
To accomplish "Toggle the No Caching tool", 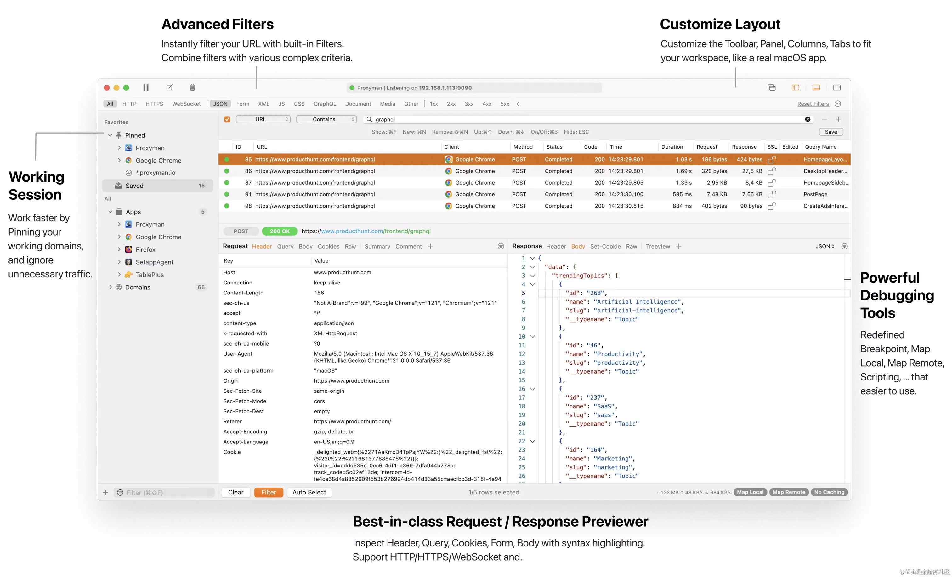I will click(829, 492).
